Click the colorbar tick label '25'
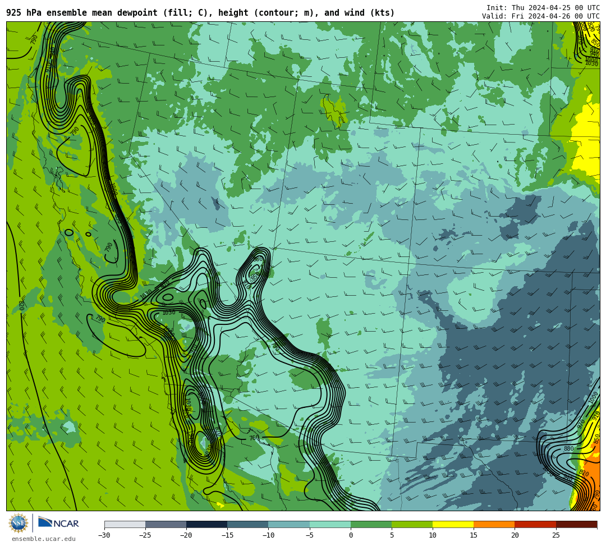This screenshot has height=546, width=606. pyautogui.click(x=556, y=535)
